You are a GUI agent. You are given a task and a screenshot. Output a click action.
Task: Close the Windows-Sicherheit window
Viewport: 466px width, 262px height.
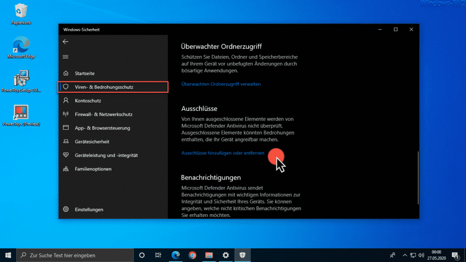tap(411, 30)
